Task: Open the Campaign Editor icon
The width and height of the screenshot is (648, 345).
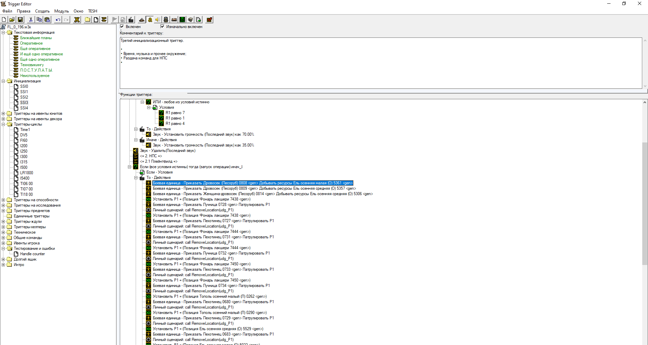Action: coord(174,20)
